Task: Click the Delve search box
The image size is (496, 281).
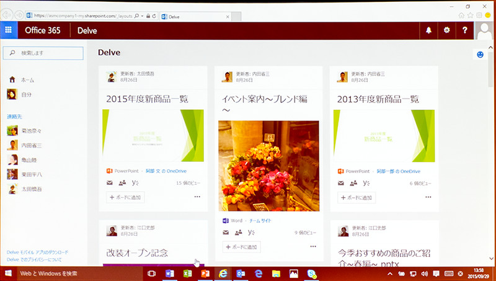Action: tap(43, 53)
